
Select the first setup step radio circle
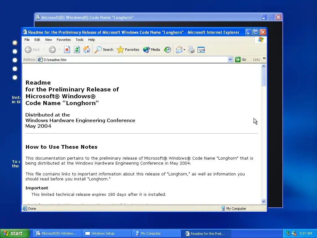(15, 43)
